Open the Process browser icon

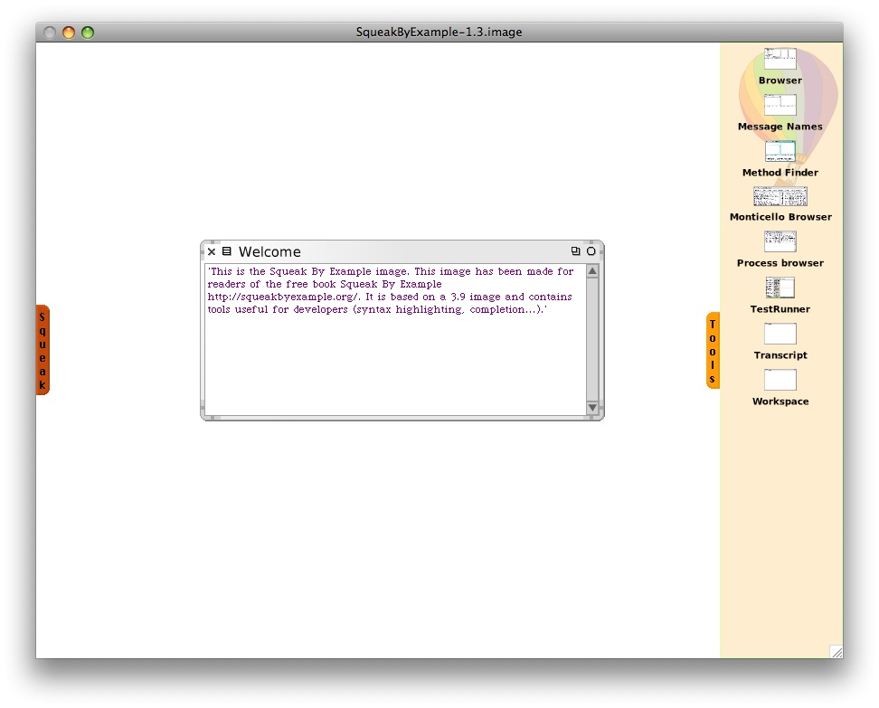pos(780,241)
